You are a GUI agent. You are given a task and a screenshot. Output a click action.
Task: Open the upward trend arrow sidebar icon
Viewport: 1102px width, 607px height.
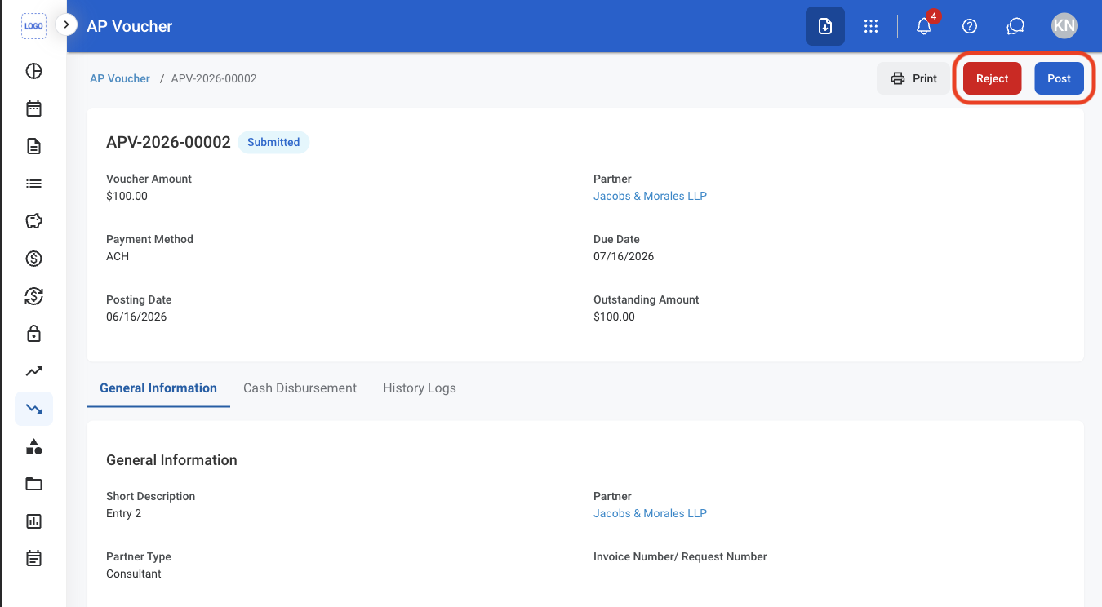[33, 371]
